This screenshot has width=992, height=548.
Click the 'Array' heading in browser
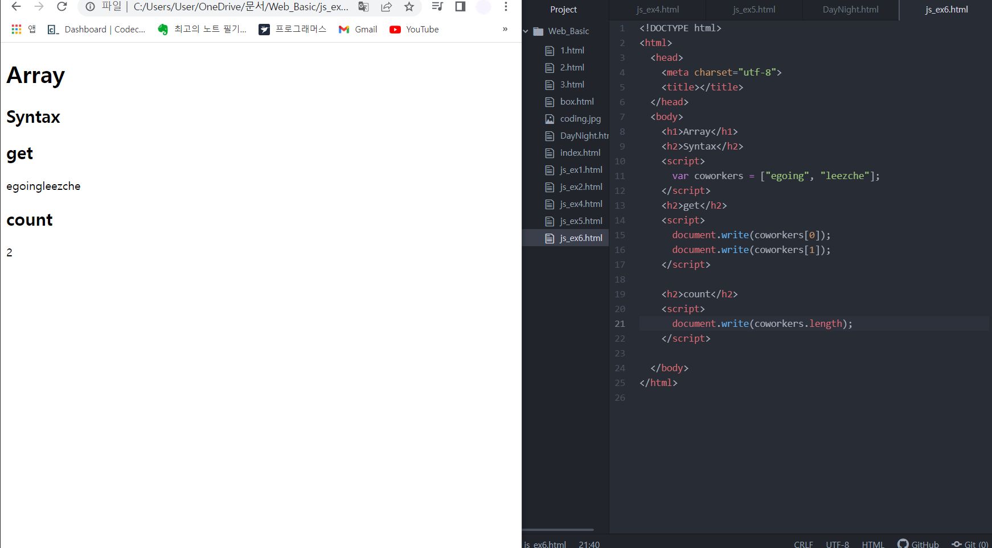35,75
